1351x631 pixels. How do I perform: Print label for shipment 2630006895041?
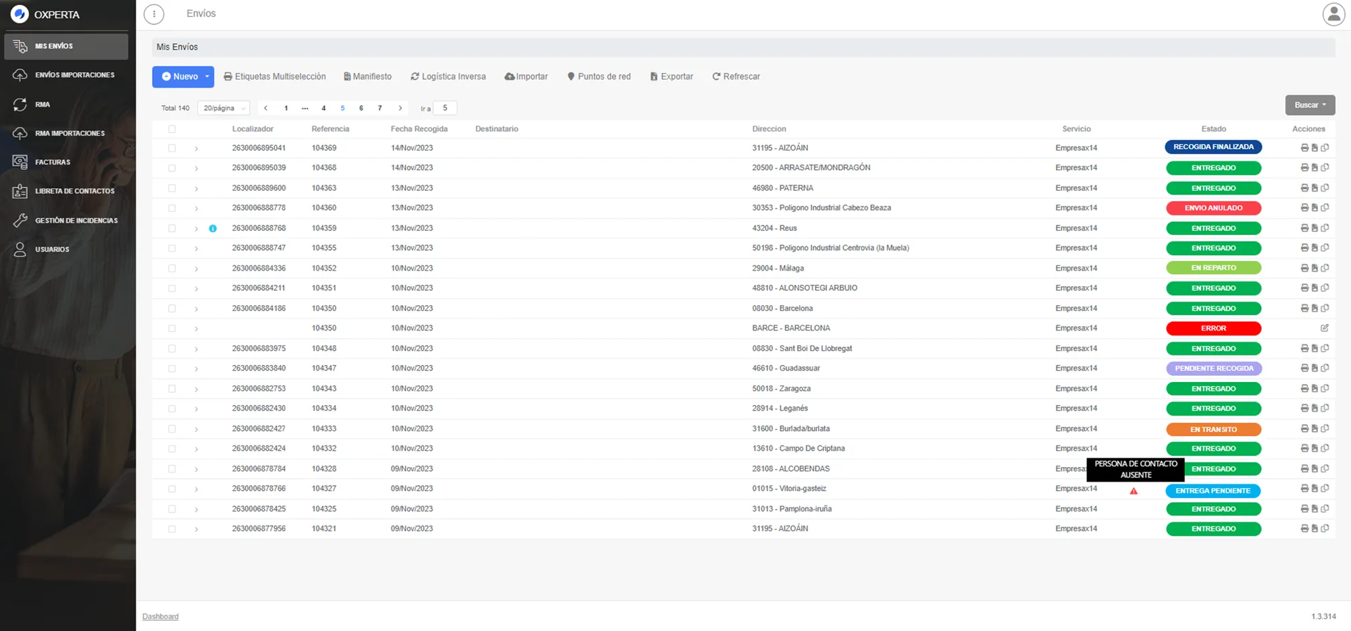click(1304, 148)
